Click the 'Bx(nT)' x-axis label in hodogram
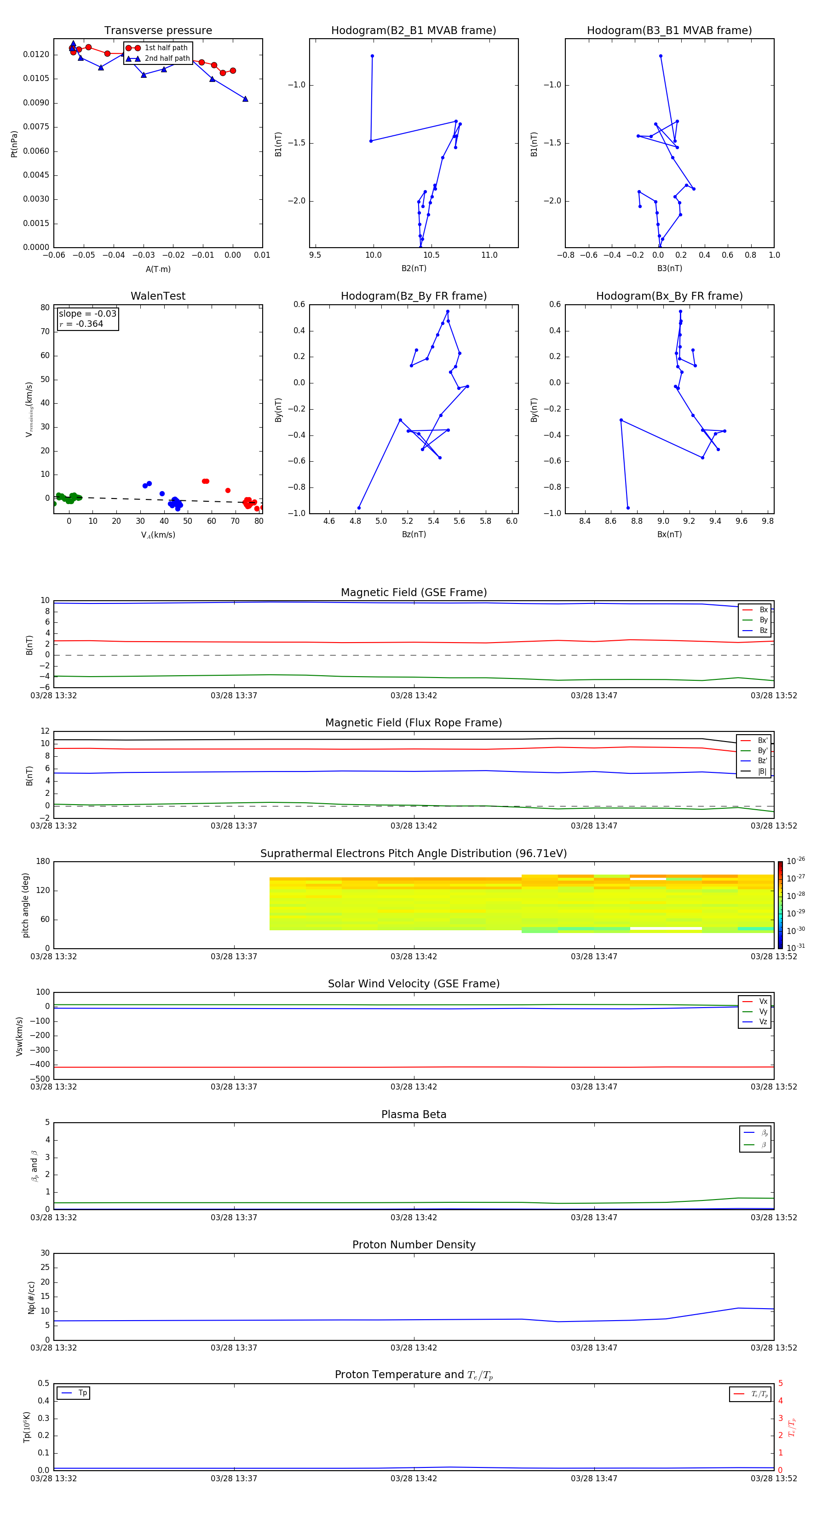This screenshot has height=1519, width=828. coord(669,534)
